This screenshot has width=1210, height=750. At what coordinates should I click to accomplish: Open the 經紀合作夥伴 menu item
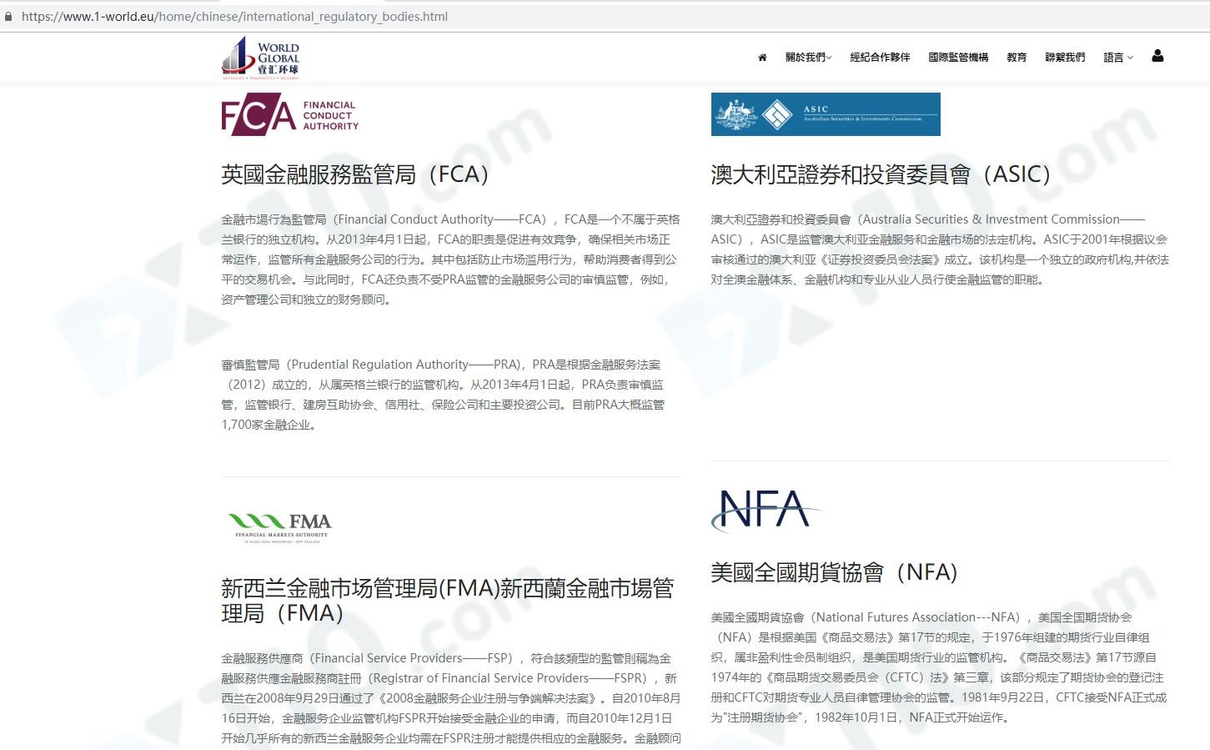pos(880,58)
